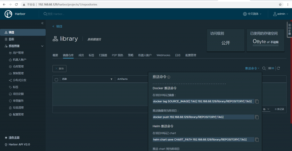The image size is (292, 151).
Task: Click the push command info icon
Action: pyautogui.click(x=169, y=77)
